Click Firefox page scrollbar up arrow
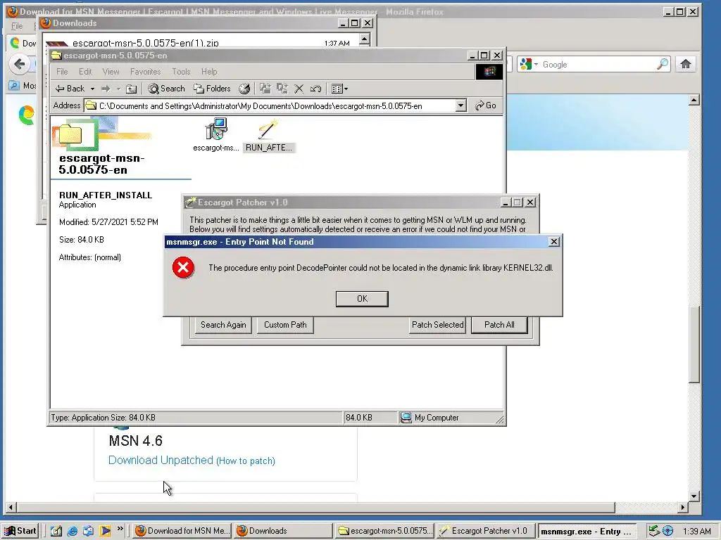The image size is (721, 540). tap(694, 100)
